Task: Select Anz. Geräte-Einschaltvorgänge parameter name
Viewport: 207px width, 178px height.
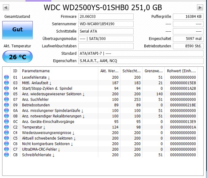Action: [x=48, y=121]
